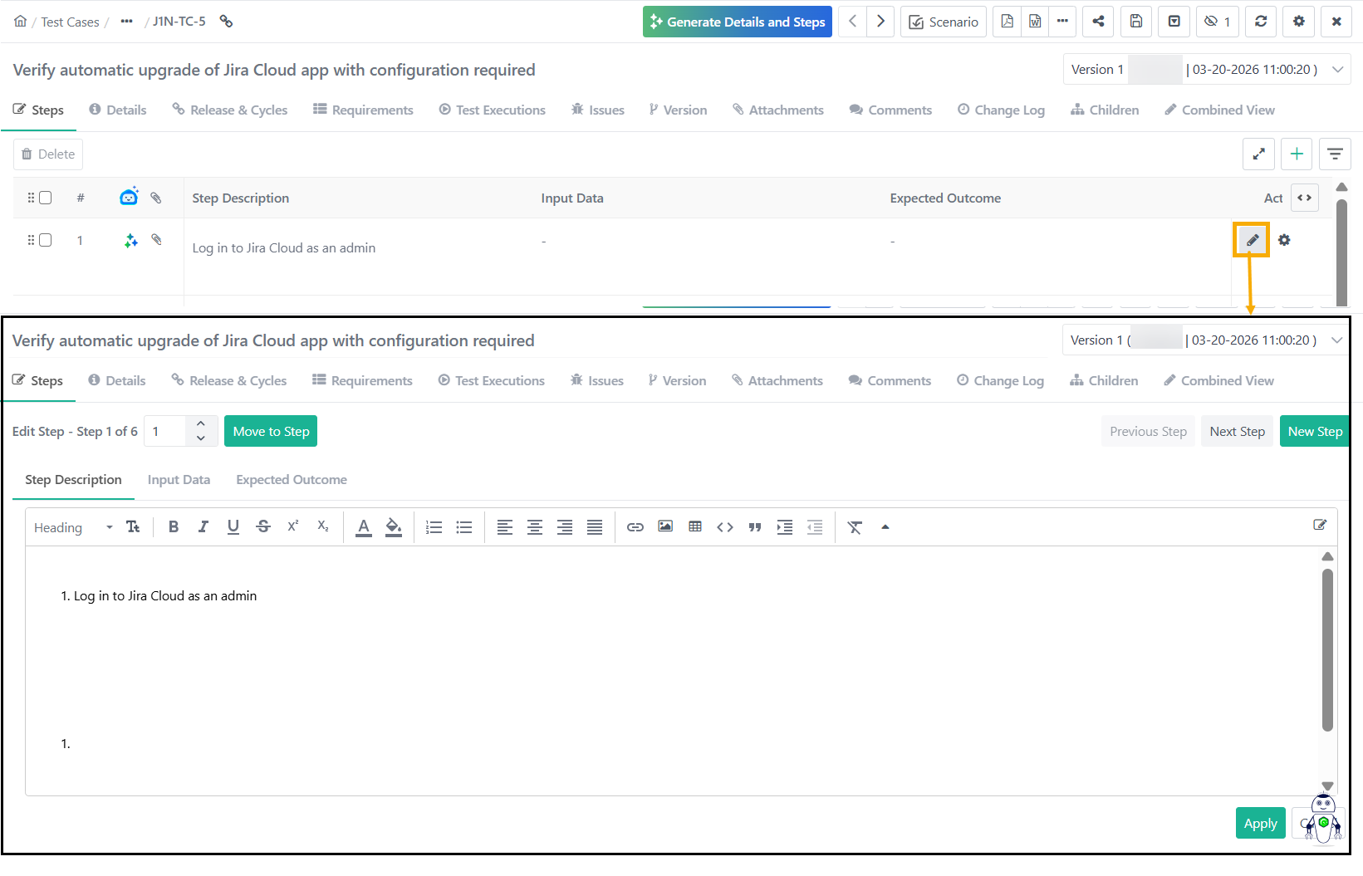
Task: Toggle subscript in the editor toolbar
Action: click(323, 526)
